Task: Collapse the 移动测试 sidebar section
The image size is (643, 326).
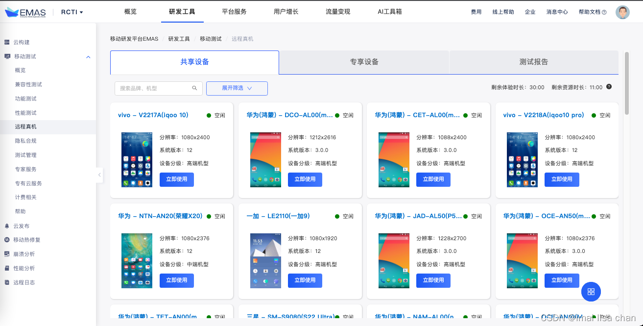Action: pos(88,57)
